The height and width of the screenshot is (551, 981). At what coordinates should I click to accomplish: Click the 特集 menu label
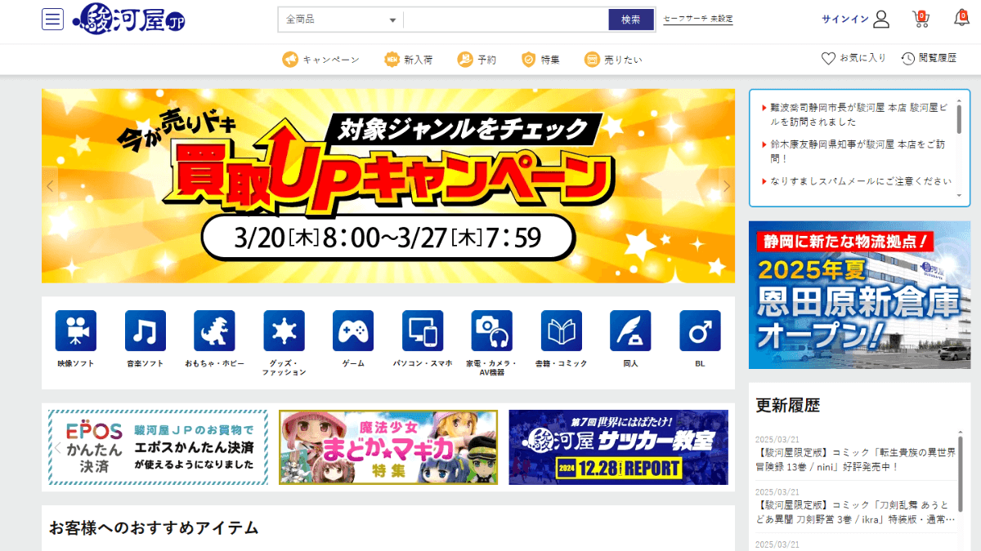click(x=550, y=60)
